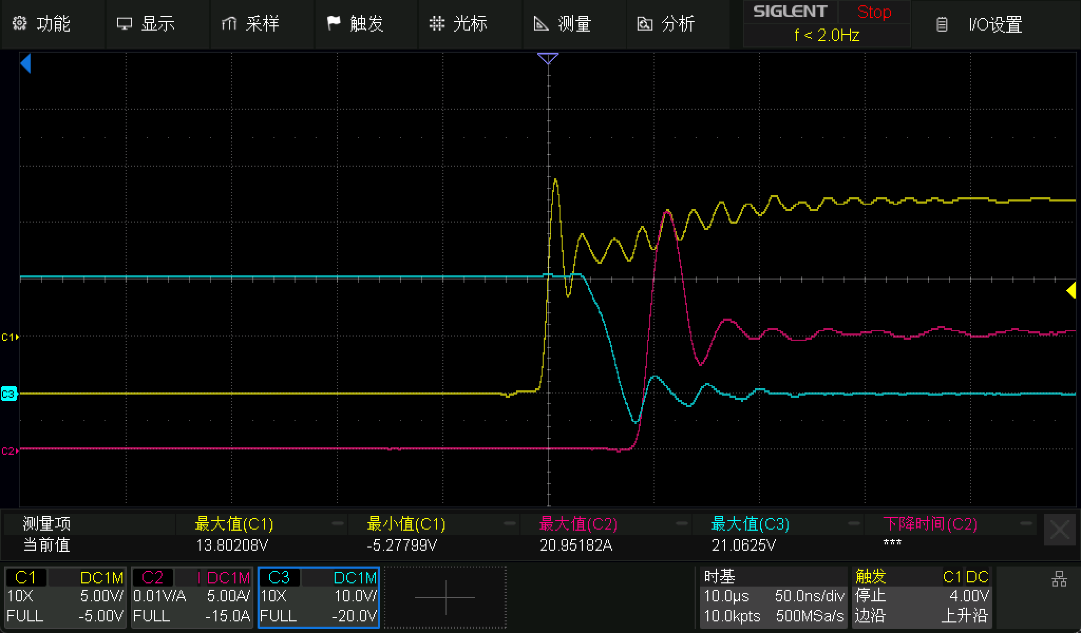Image resolution: width=1081 pixels, height=633 pixels.
Task: Click the 13.80208V max value of C1
Action: point(232,545)
